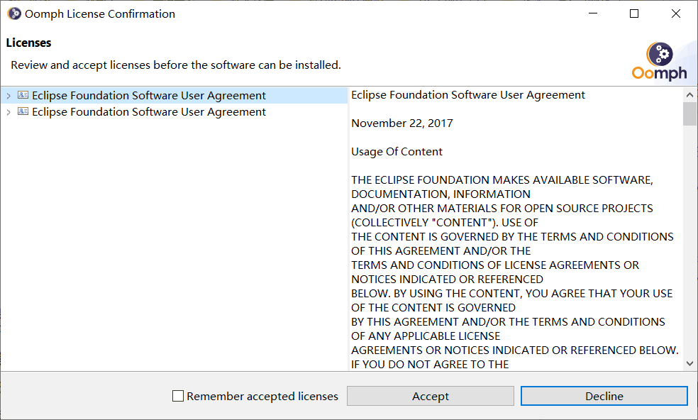The width and height of the screenshot is (698, 420).
Task: Click the Remember accepted licenses label
Action: tap(262, 396)
